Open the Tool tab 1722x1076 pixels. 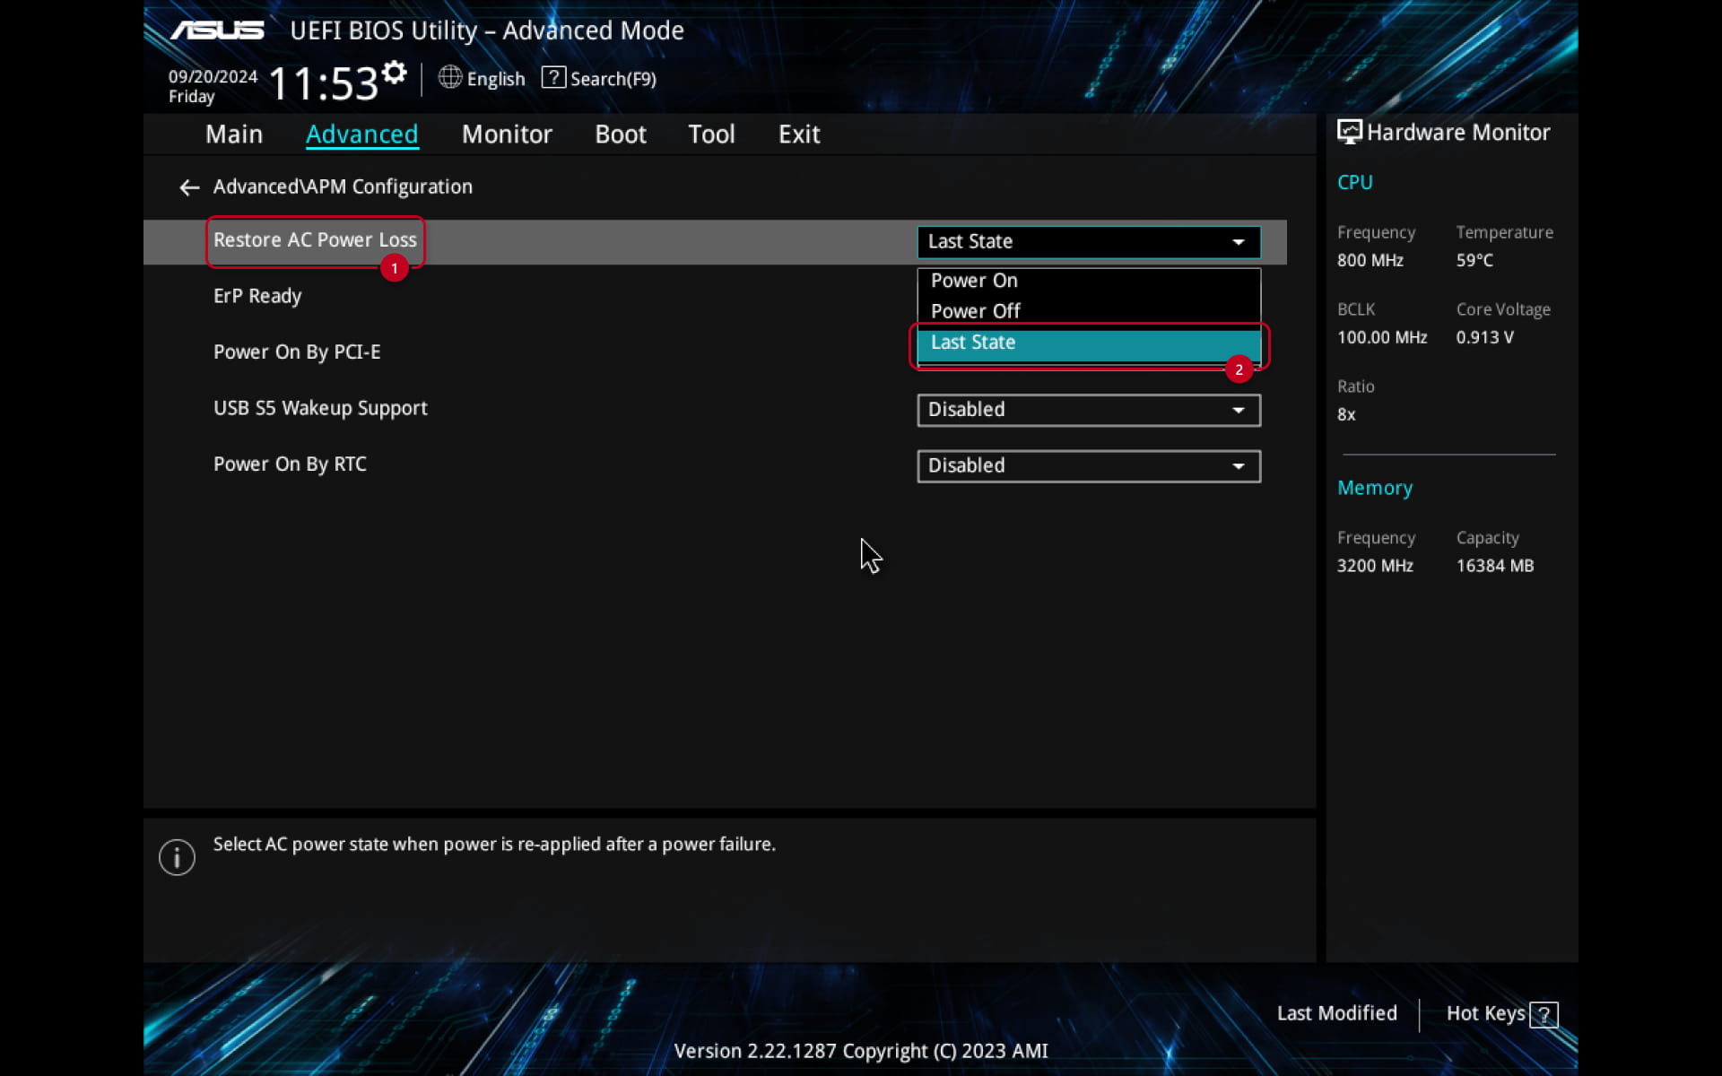(x=711, y=134)
